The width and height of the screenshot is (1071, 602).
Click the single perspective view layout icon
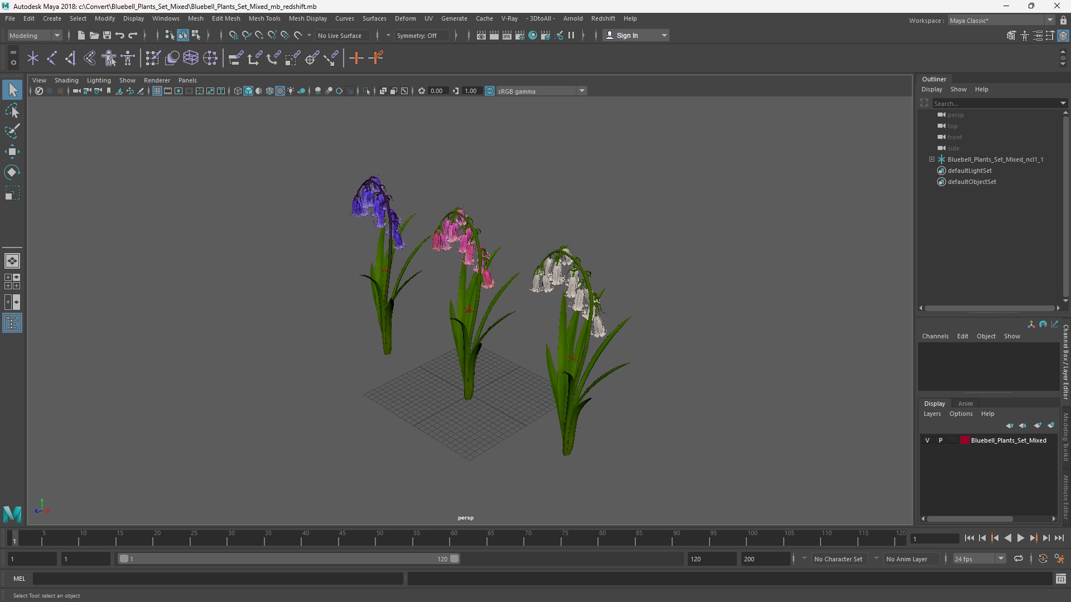tap(12, 261)
